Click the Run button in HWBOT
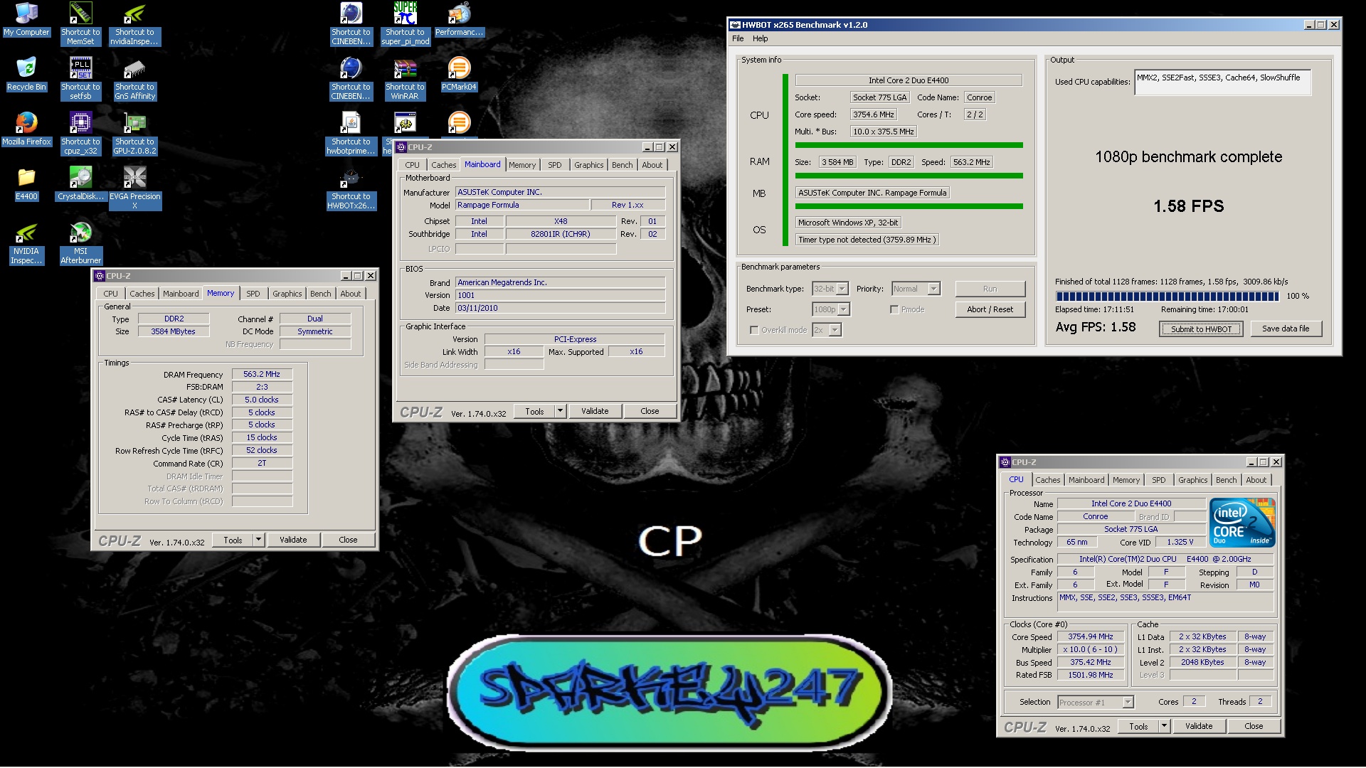This screenshot has width=1366, height=768. pyautogui.click(x=990, y=289)
